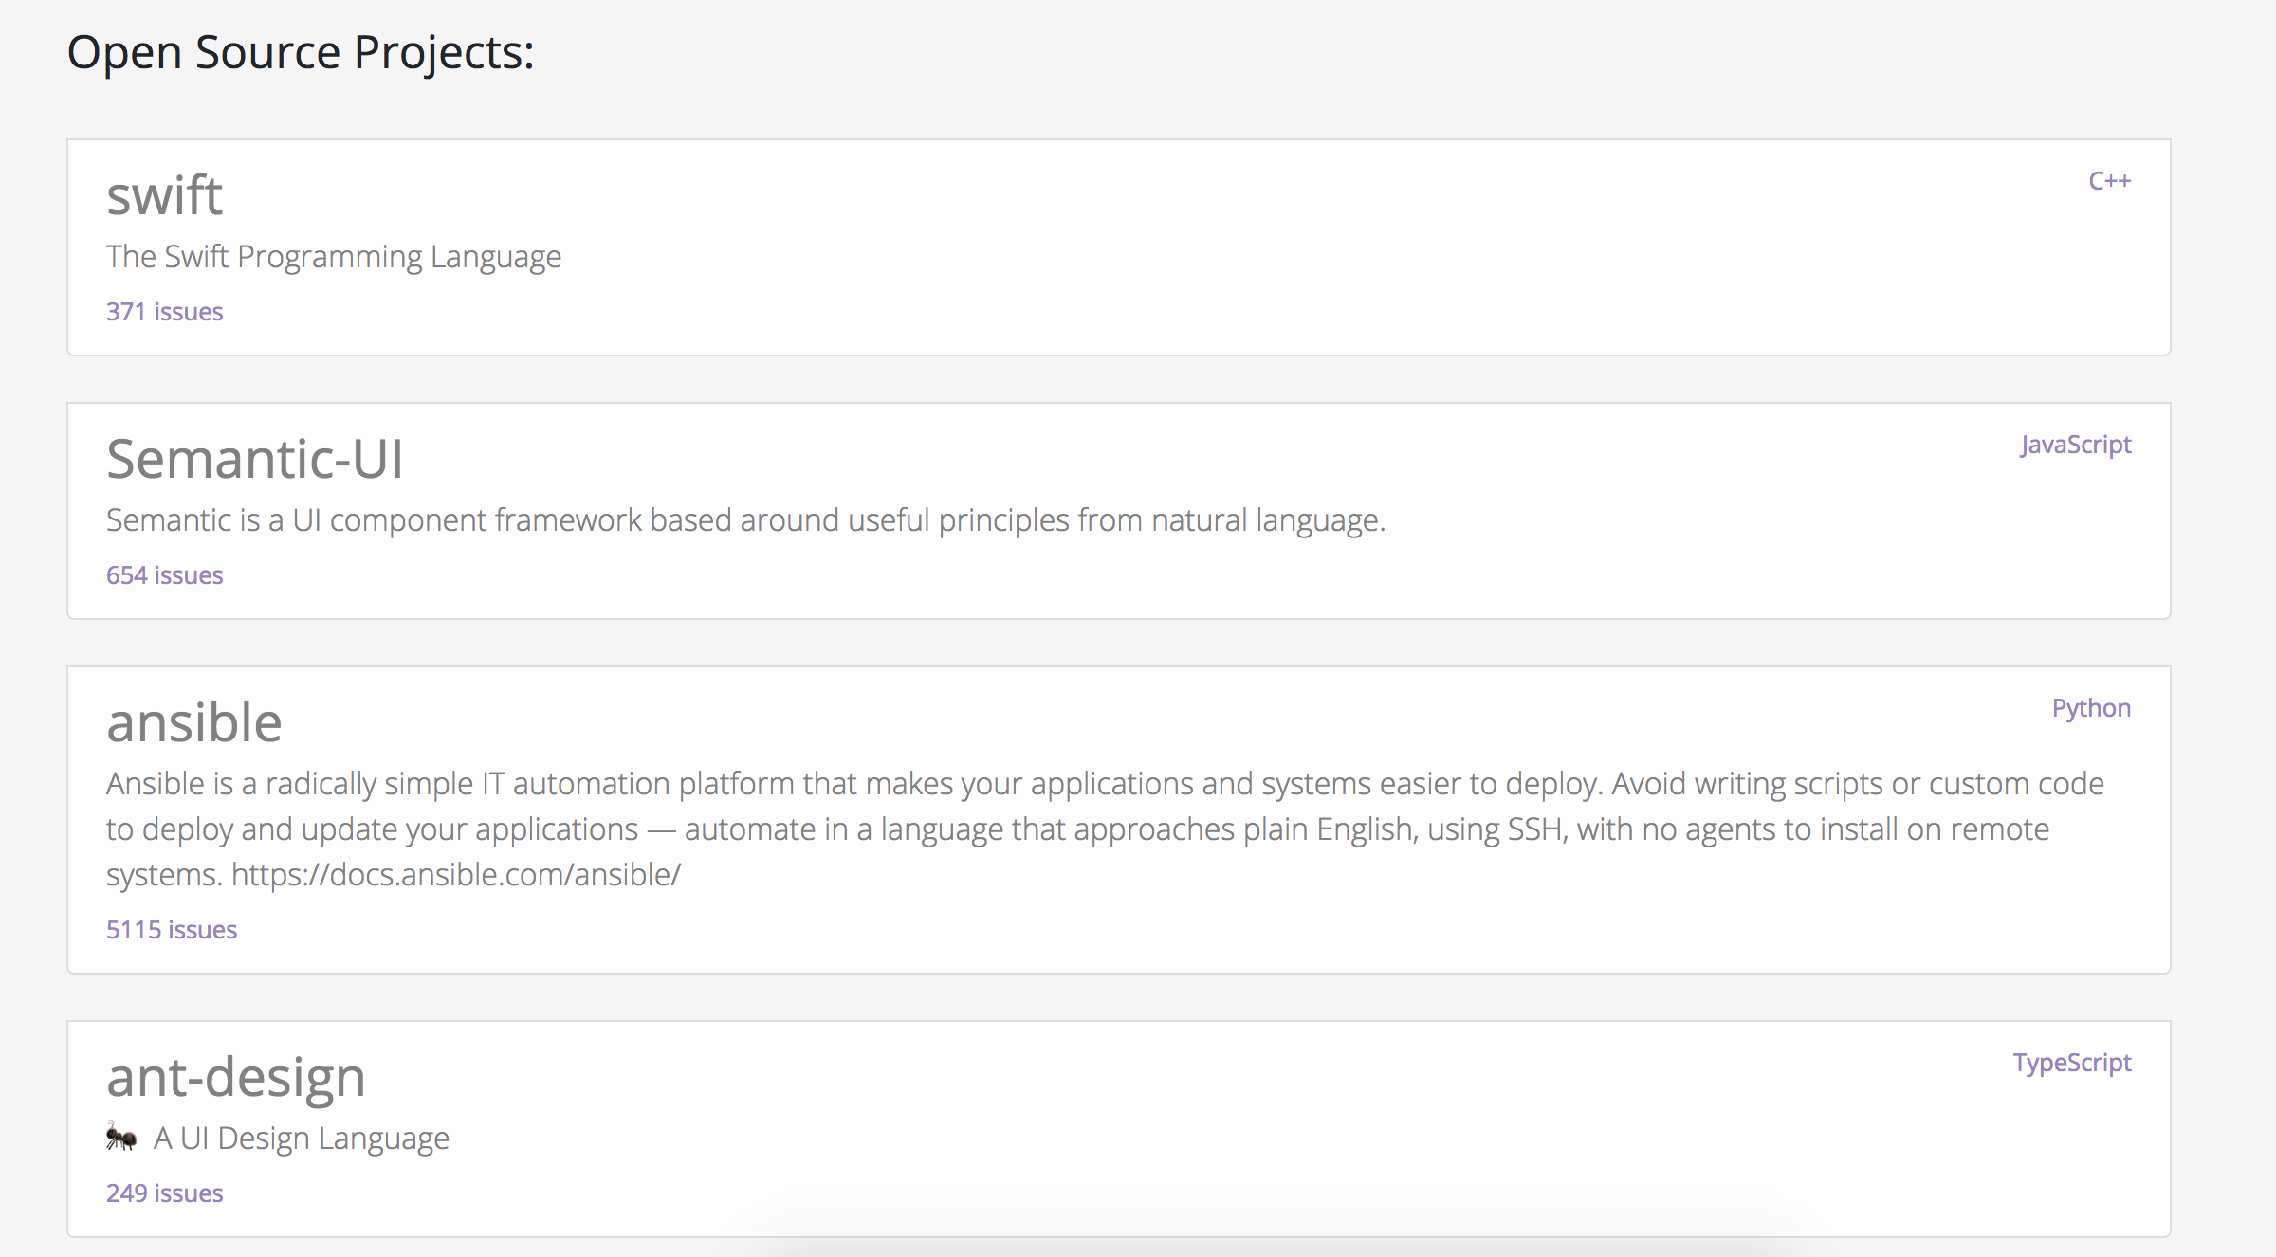Click The Swift Programming Language description

coord(333,257)
